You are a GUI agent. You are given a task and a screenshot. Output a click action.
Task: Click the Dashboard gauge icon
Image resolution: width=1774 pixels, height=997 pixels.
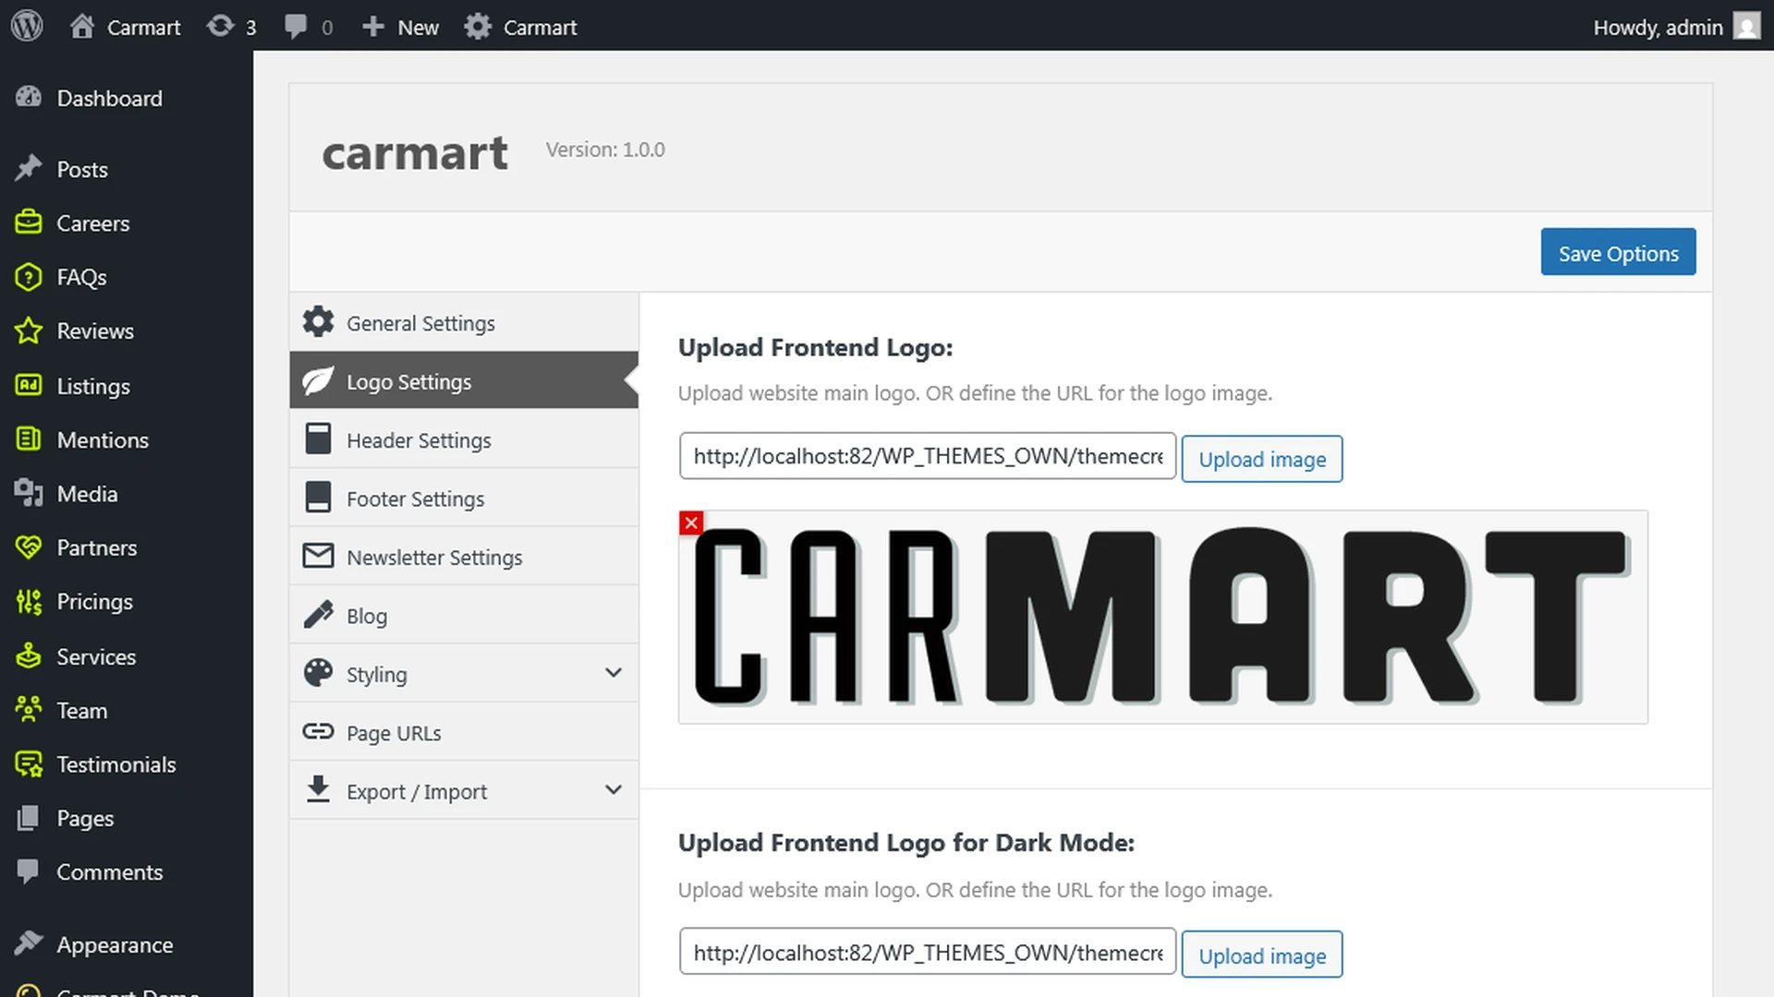point(29,97)
